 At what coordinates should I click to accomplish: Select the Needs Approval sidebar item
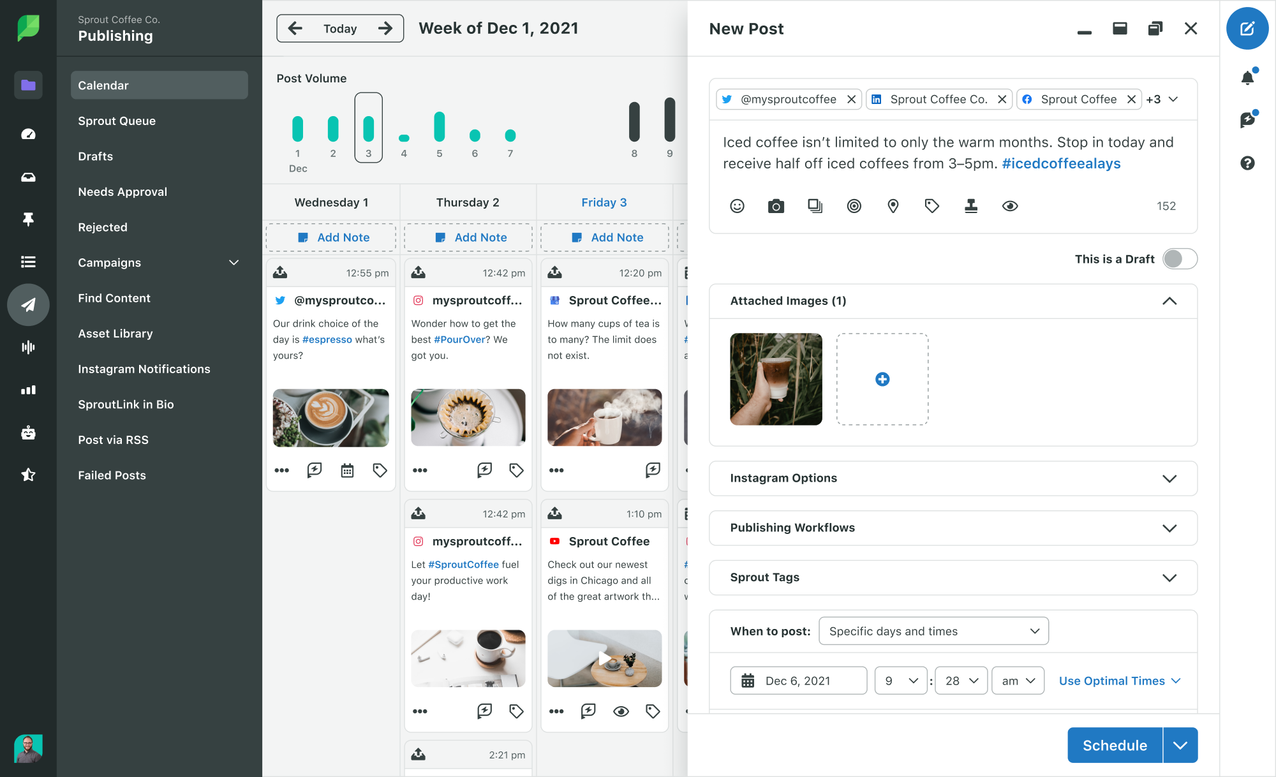[x=123, y=191]
